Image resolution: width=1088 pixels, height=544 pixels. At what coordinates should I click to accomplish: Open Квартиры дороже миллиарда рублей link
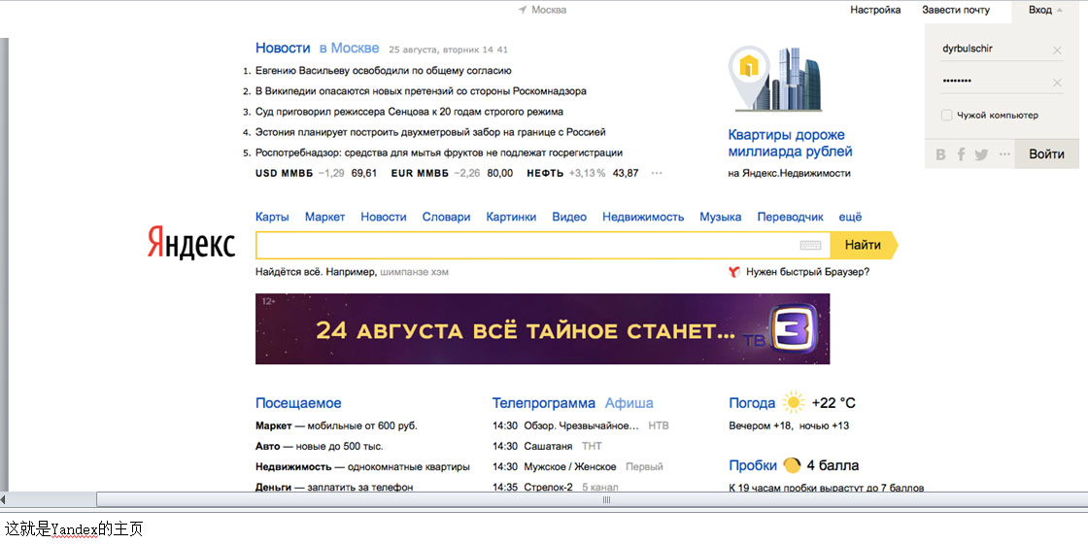791,143
